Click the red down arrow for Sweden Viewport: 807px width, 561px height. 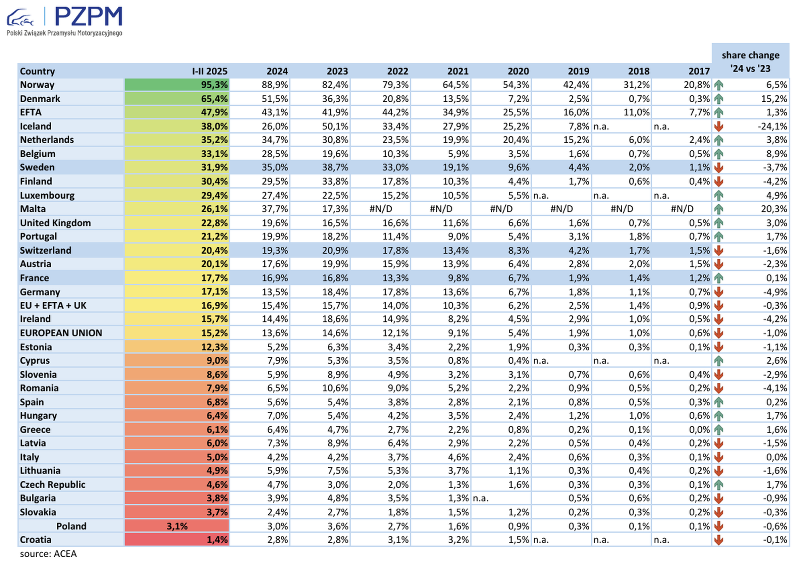718,168
